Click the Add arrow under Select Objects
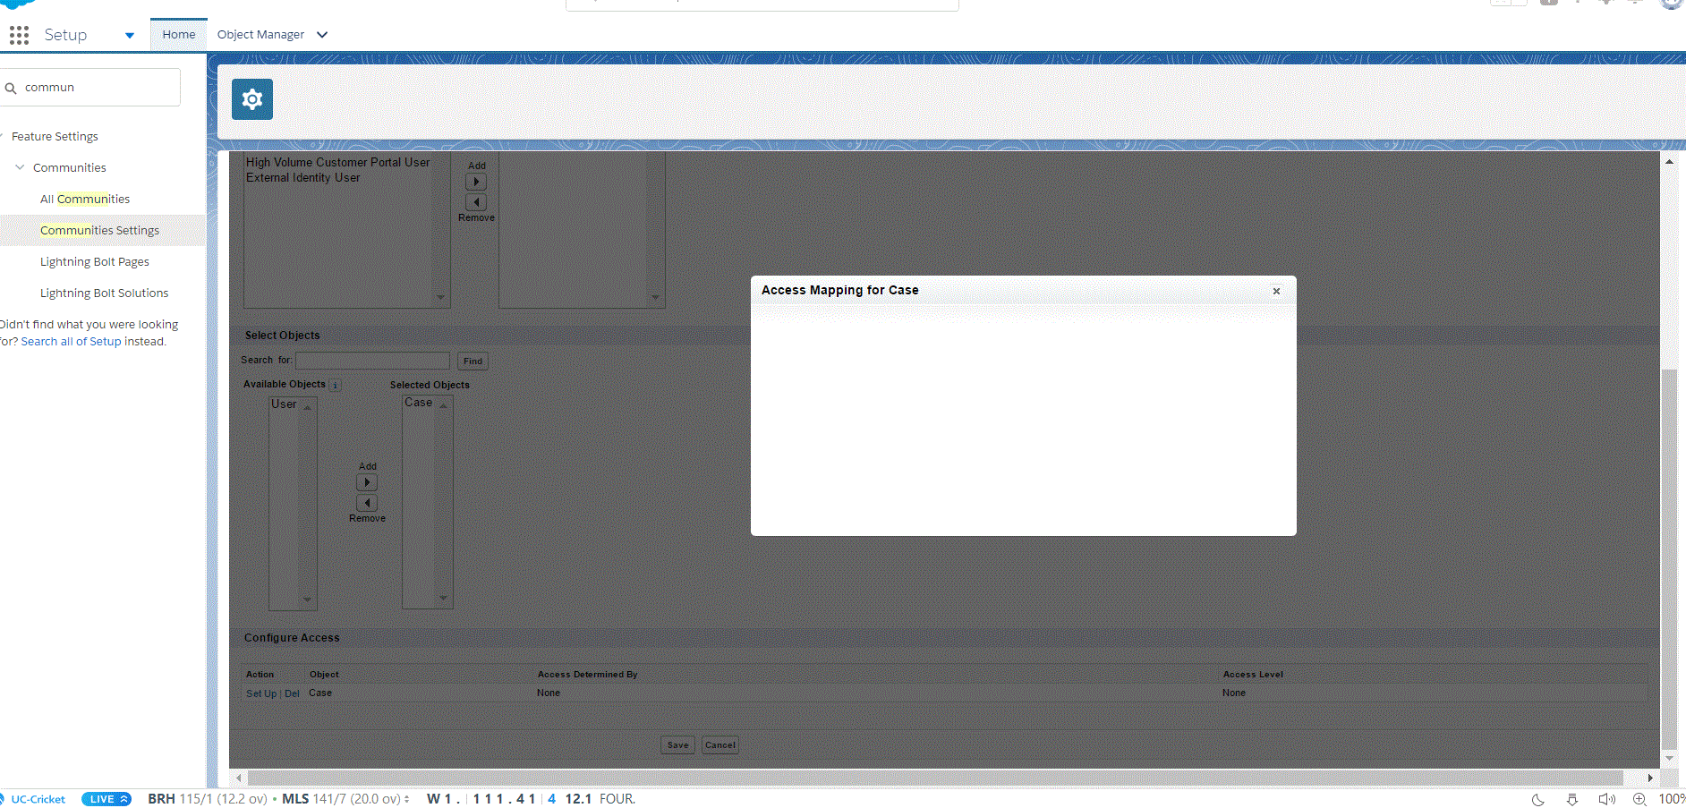 click(367, 481)
